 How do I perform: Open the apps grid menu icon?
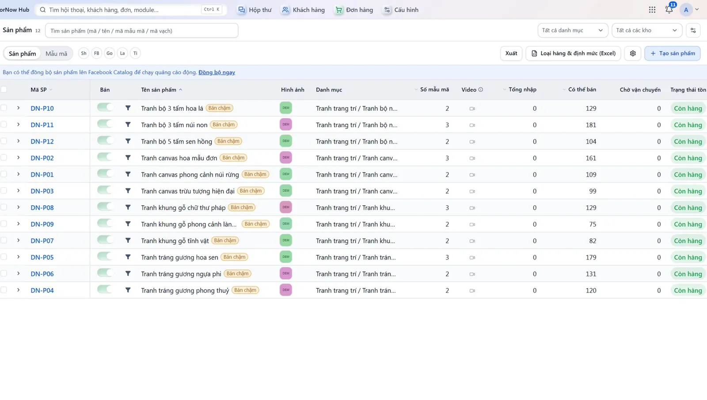pyautogui.click(x=652, y=10)
